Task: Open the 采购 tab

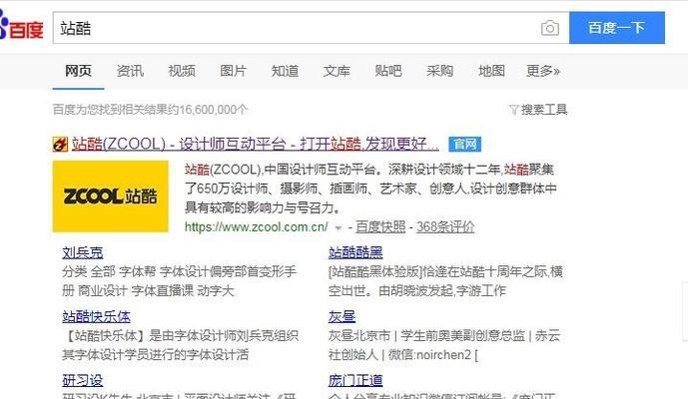Action: point(439,71)
